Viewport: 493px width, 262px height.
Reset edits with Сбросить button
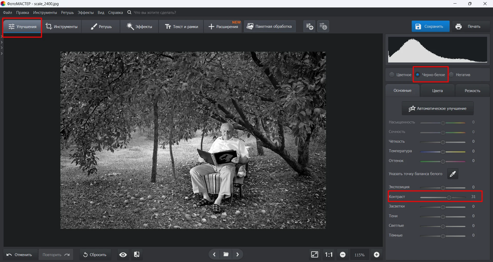[95, 255]
